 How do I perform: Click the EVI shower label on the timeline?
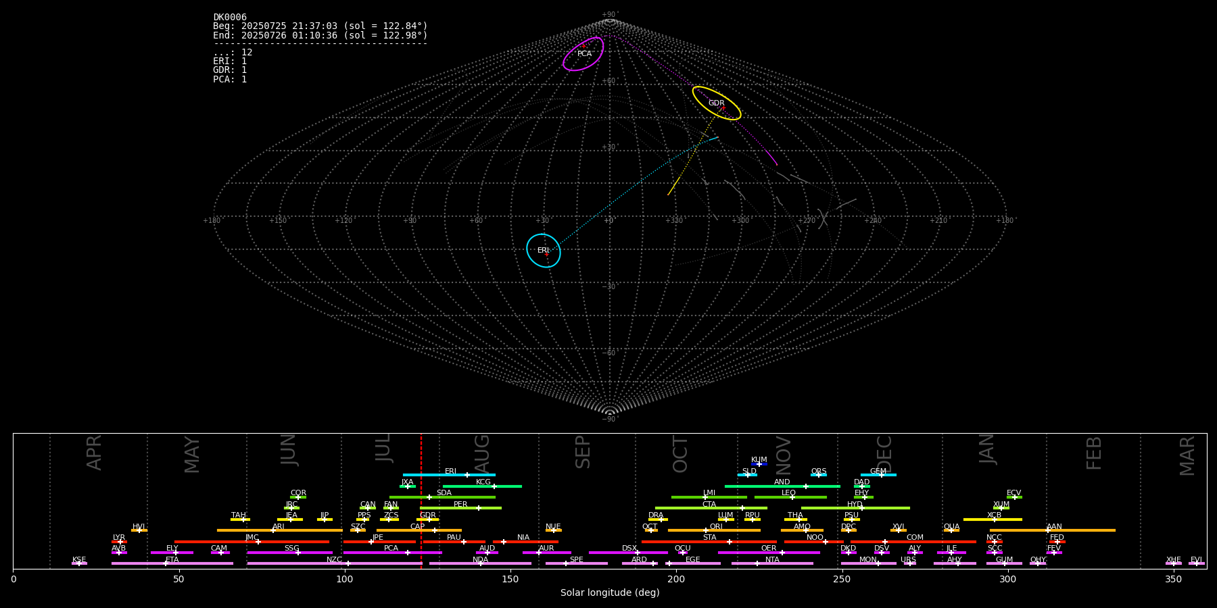pos(1196,560)
